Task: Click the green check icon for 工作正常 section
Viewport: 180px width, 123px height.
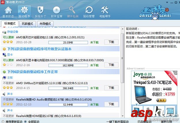Action: pyautogui.click(x=4, y=72)
